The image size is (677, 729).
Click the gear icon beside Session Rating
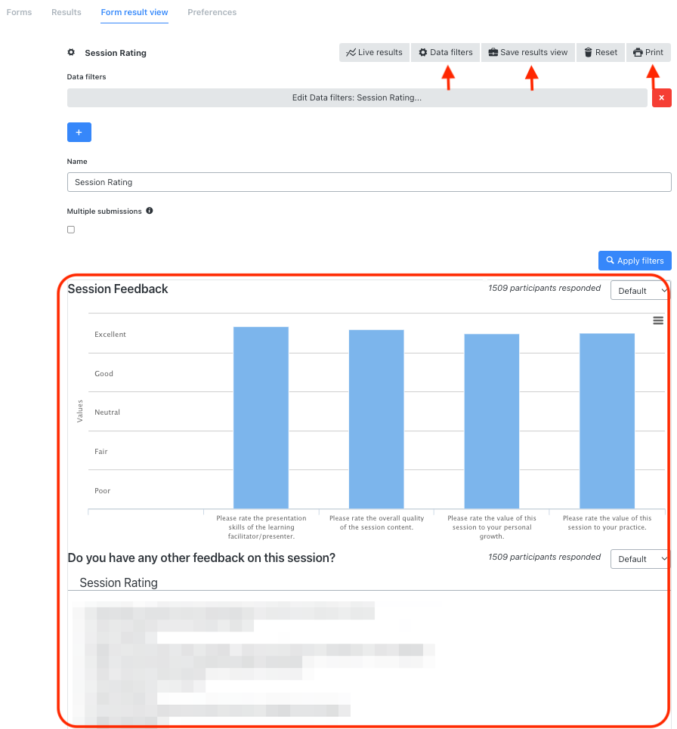(x=71, y=53)
